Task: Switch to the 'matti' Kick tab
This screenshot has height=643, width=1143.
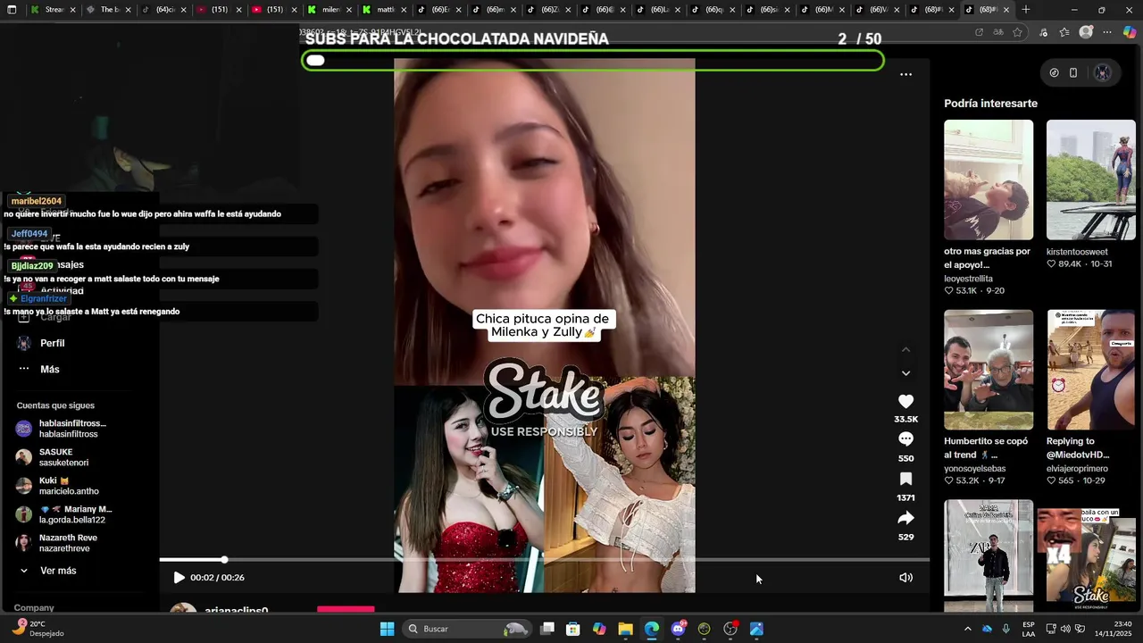Action: tap(385, 10)
